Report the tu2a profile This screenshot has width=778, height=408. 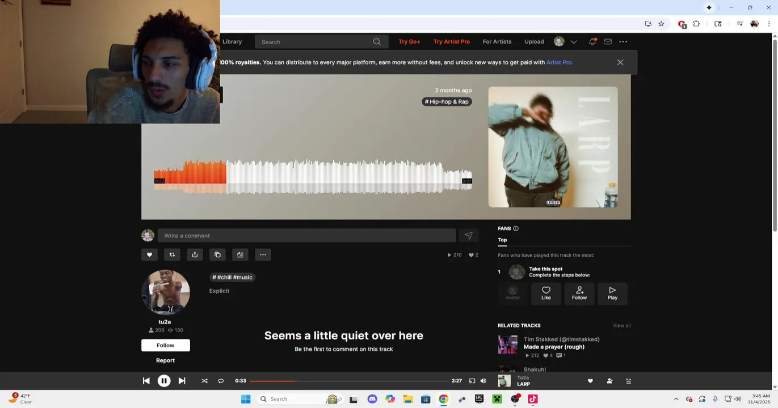coord(166,360)
